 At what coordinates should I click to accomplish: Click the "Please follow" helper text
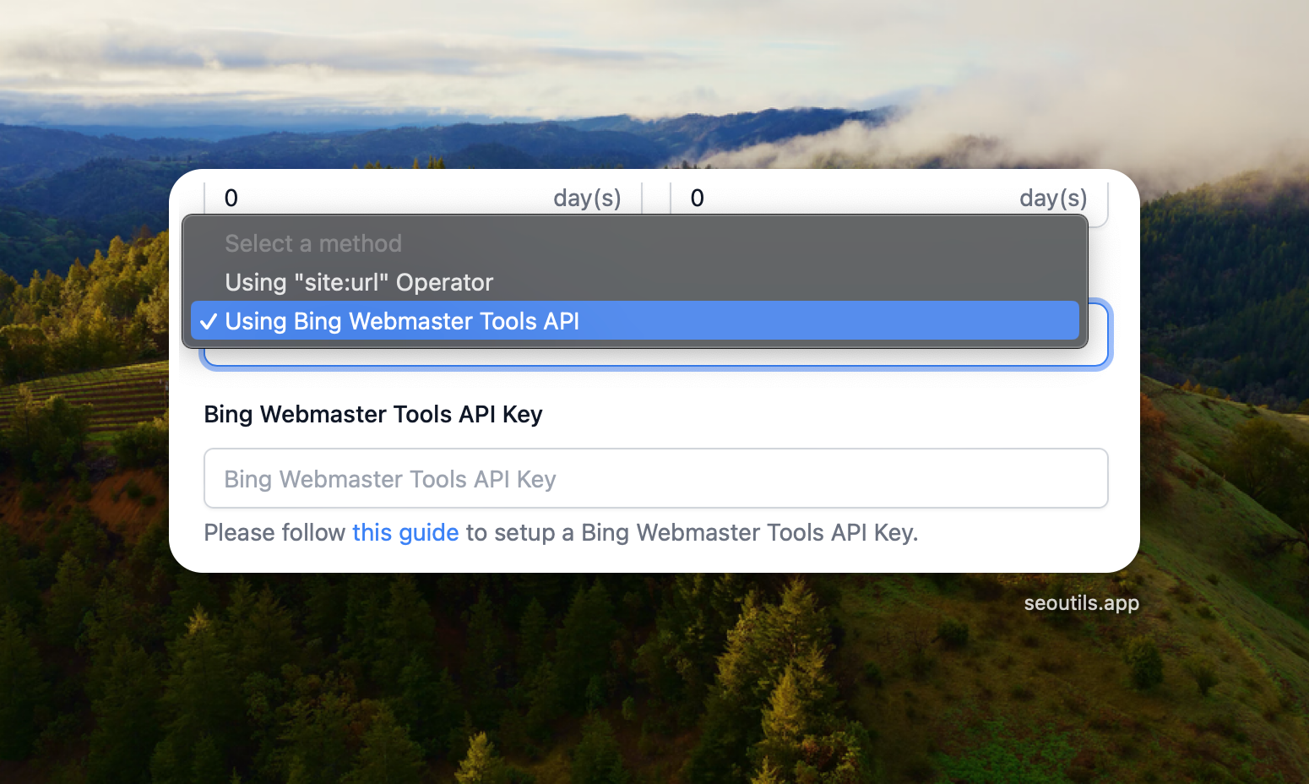coord(274,532)
